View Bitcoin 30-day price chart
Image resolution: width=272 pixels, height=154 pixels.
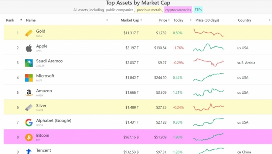click(x=208, y=137)
